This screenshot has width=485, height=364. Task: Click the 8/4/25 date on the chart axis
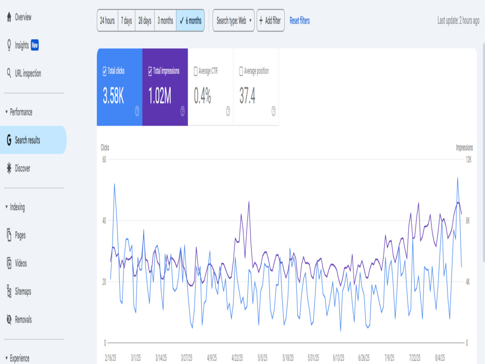point(440,358)
